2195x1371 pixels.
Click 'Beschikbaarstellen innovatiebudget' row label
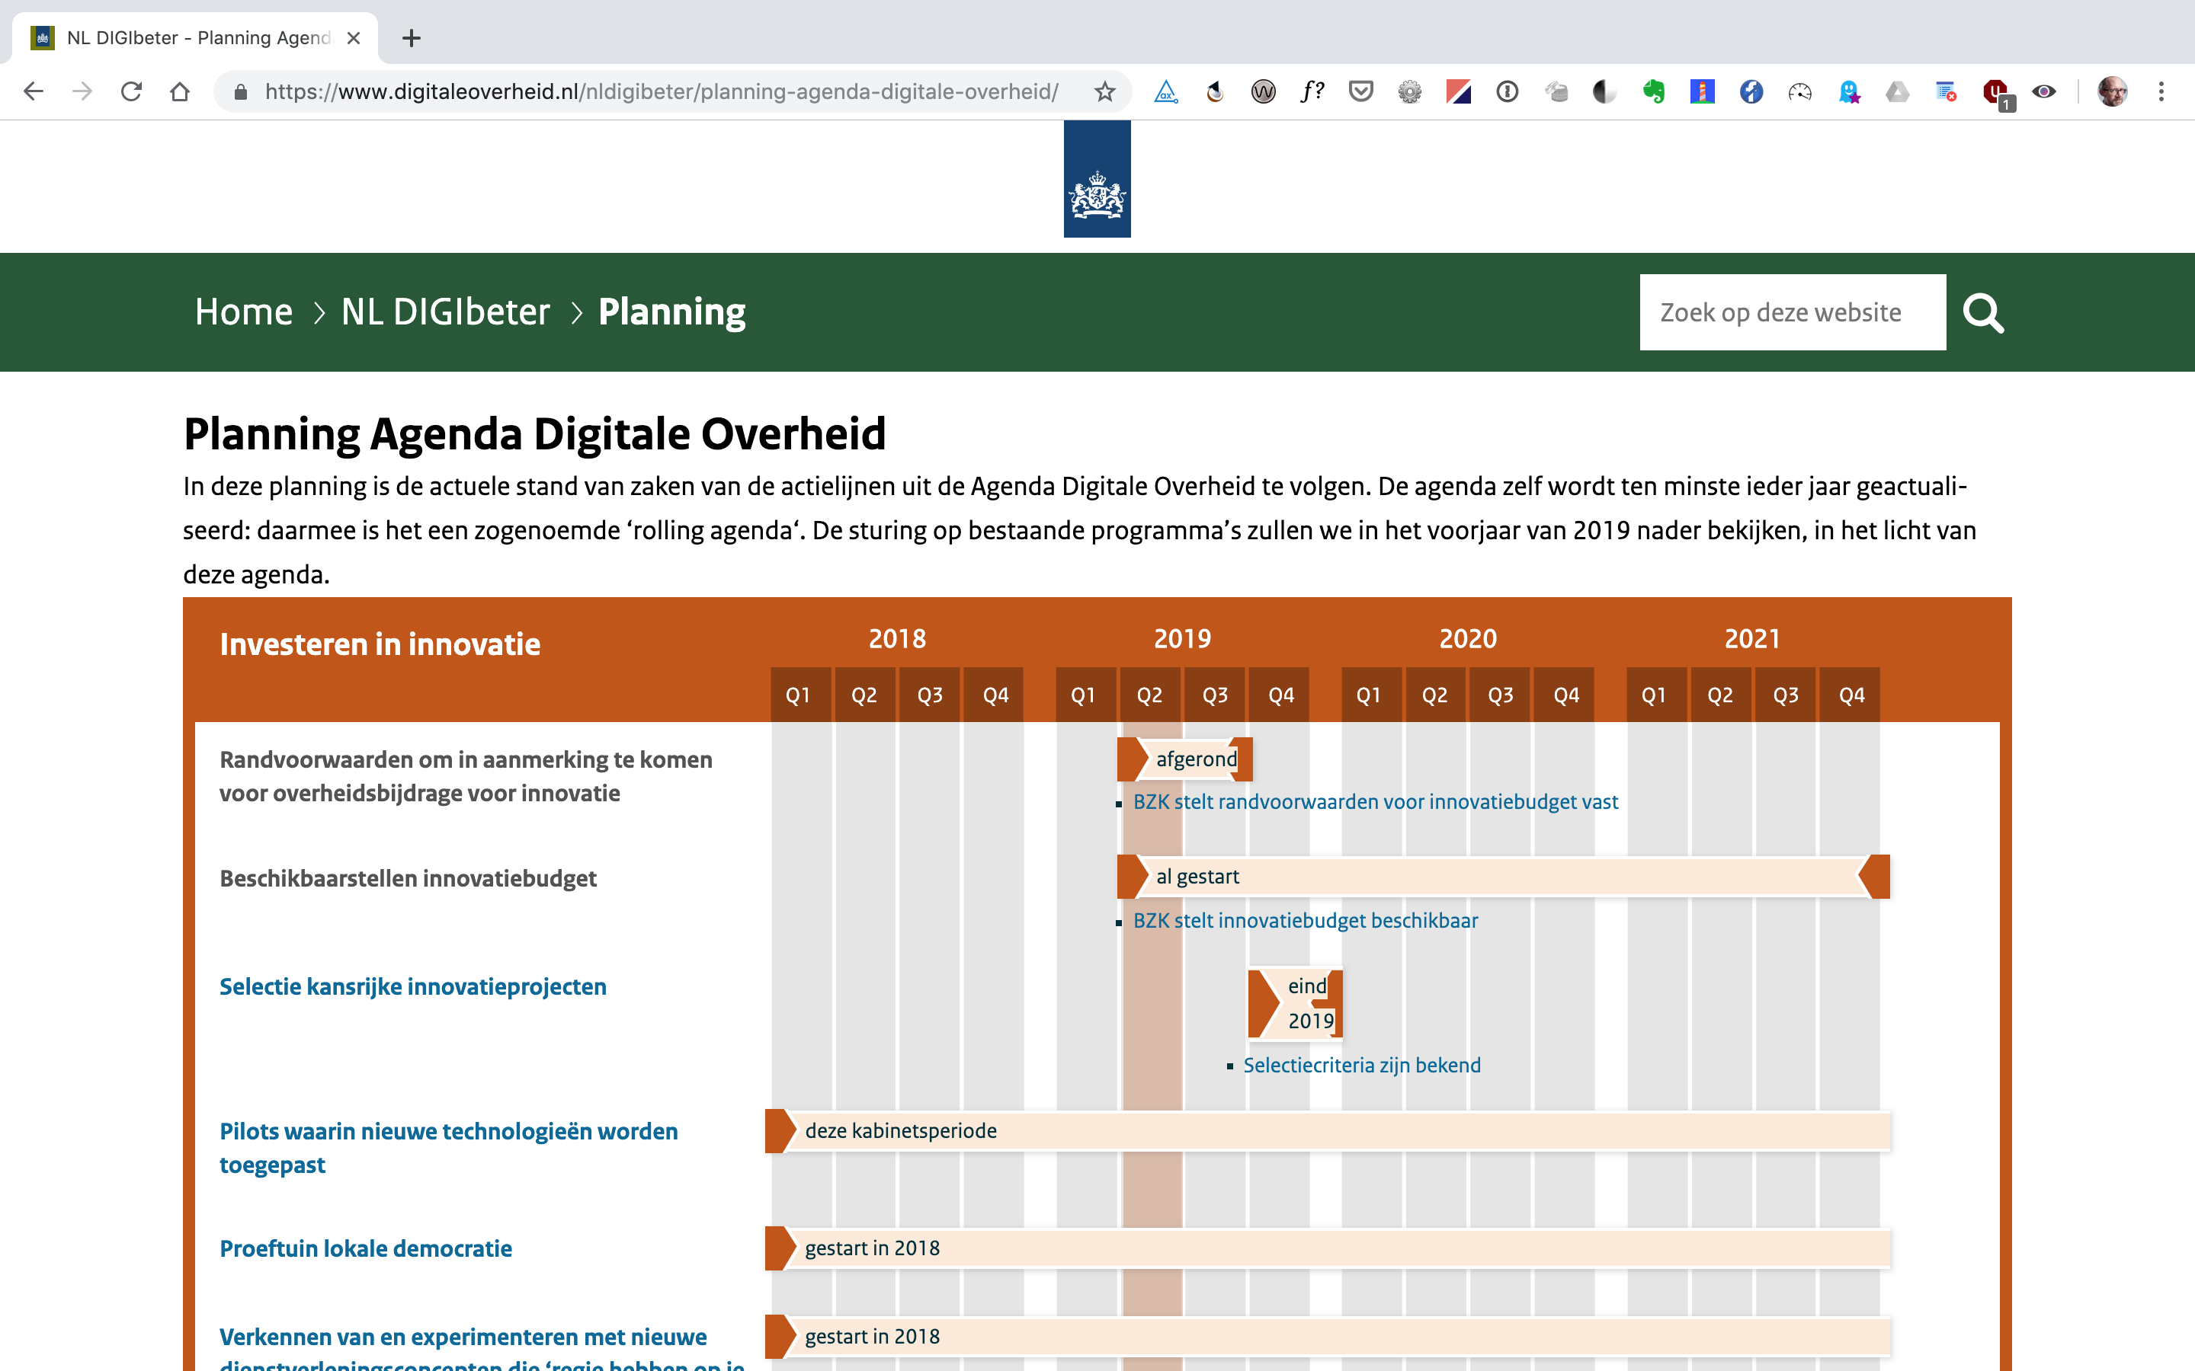(409, 879)
